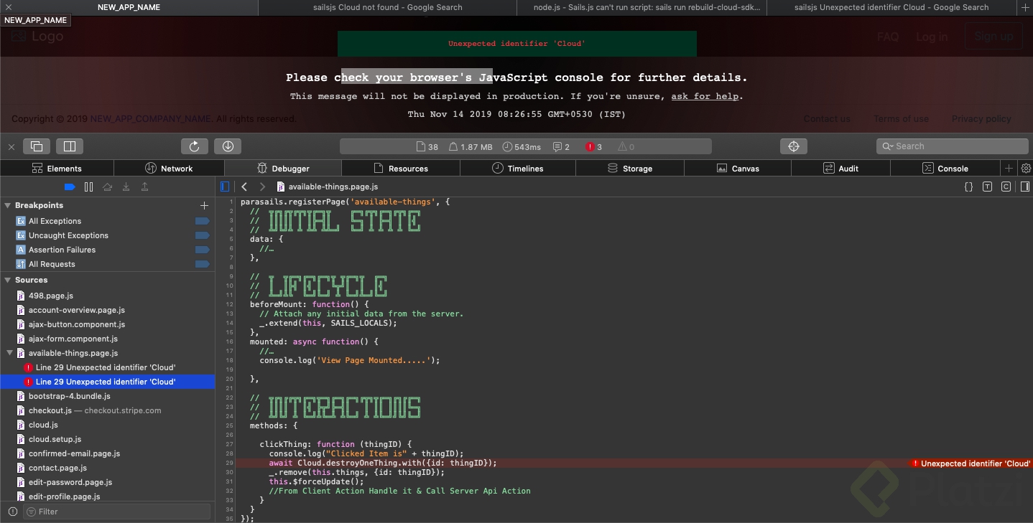1033x523 pixels.
Task: Pause script execution in debugger
Action: click(88, 187)
